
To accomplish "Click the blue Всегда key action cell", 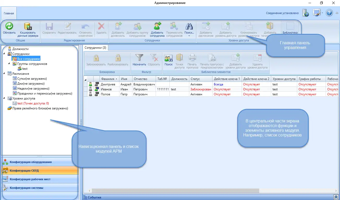I will pos(227,84).
